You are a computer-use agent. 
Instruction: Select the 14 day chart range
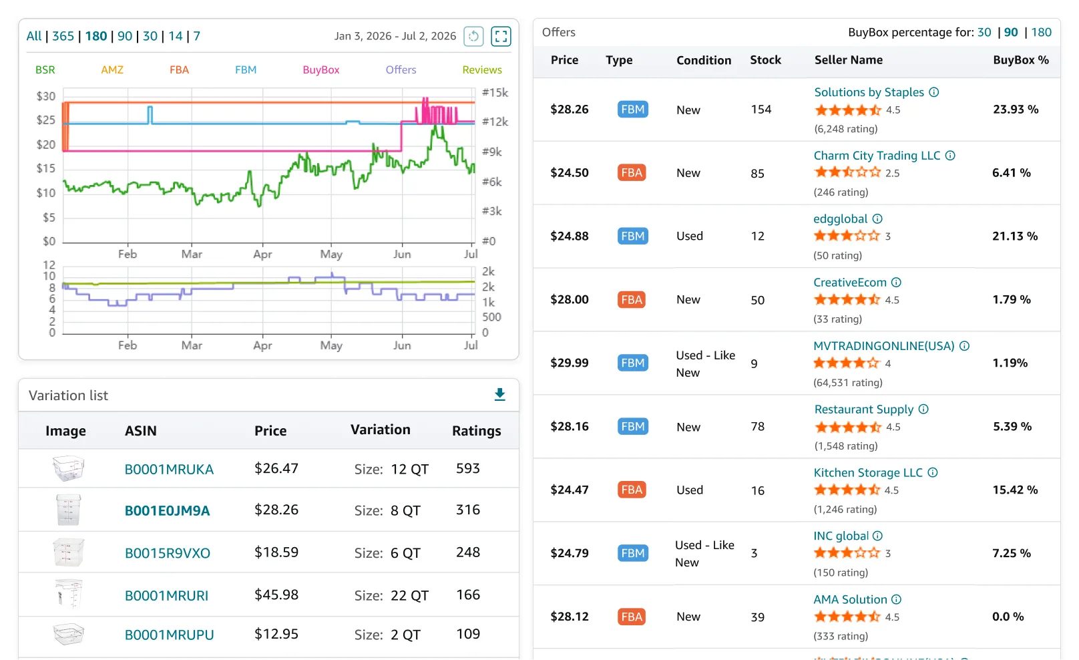coord(176,36)
